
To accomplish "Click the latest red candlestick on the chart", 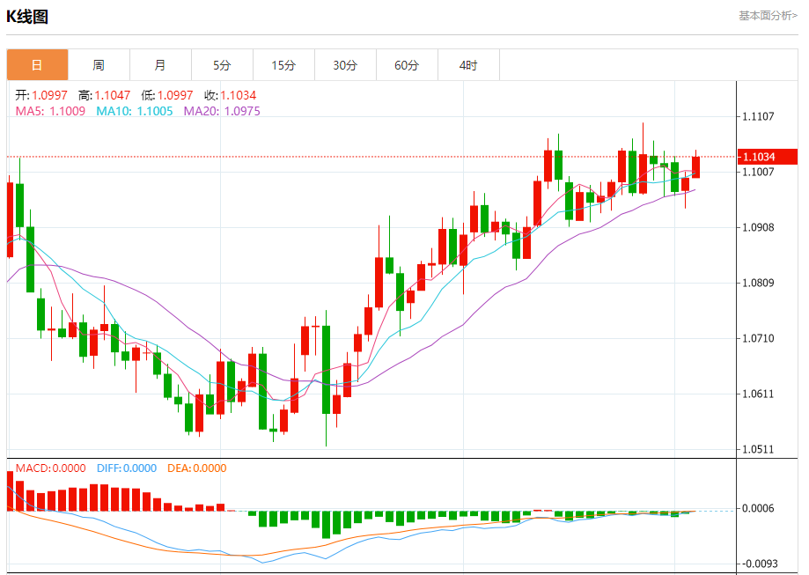I will [x=695, y=167].
